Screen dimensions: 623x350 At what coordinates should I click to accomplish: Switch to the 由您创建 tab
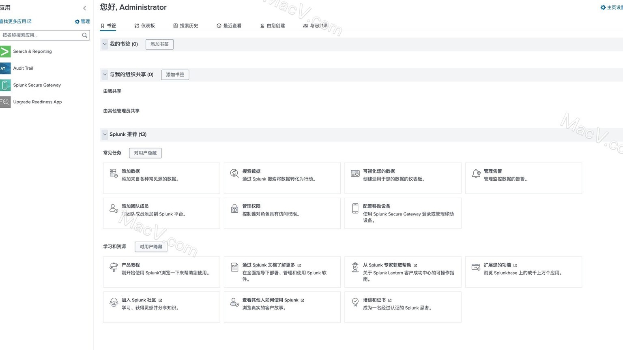coord(273,26)
